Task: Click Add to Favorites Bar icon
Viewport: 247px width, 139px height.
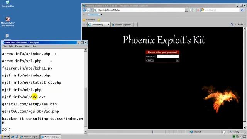Action: (x=99, y=20)
